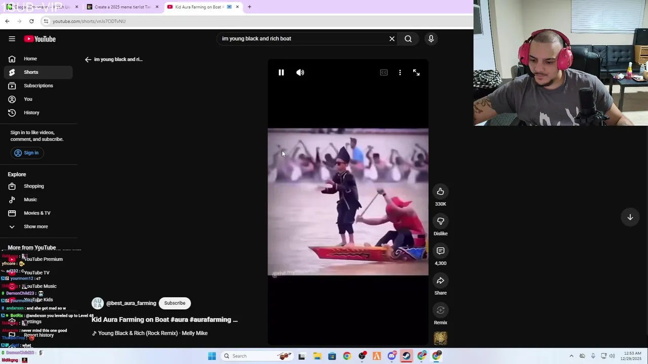The height and width of the screenshot is (364, 648).
Task: Pause the Short with the pause button
Action: point(281,72)
